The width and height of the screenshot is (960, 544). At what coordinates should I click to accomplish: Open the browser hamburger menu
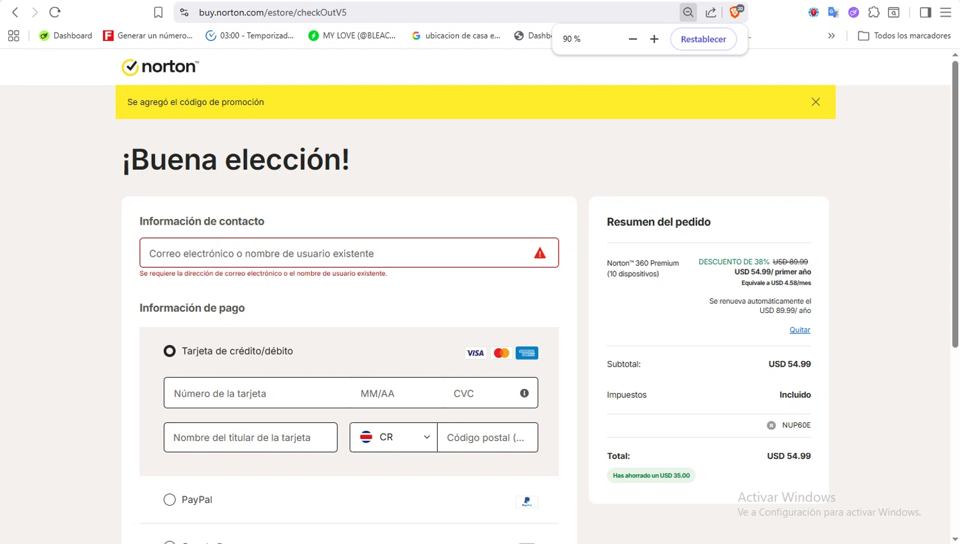[x=945, y=12]
